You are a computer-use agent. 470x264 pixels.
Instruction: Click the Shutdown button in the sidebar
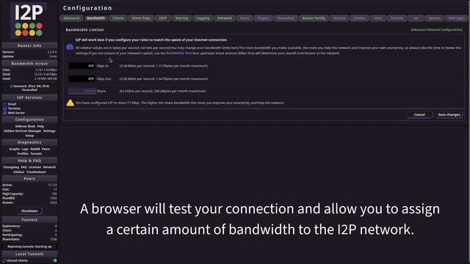point(29,211)
